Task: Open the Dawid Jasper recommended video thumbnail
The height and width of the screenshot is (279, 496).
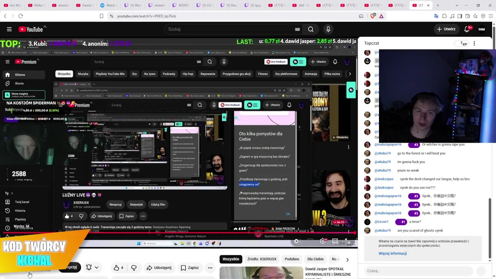Action: pyautogui.click(x=261, y=273)
